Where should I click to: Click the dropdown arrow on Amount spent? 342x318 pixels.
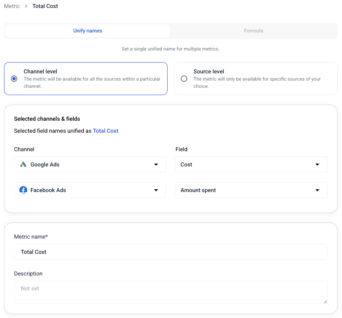coord(317,190)
